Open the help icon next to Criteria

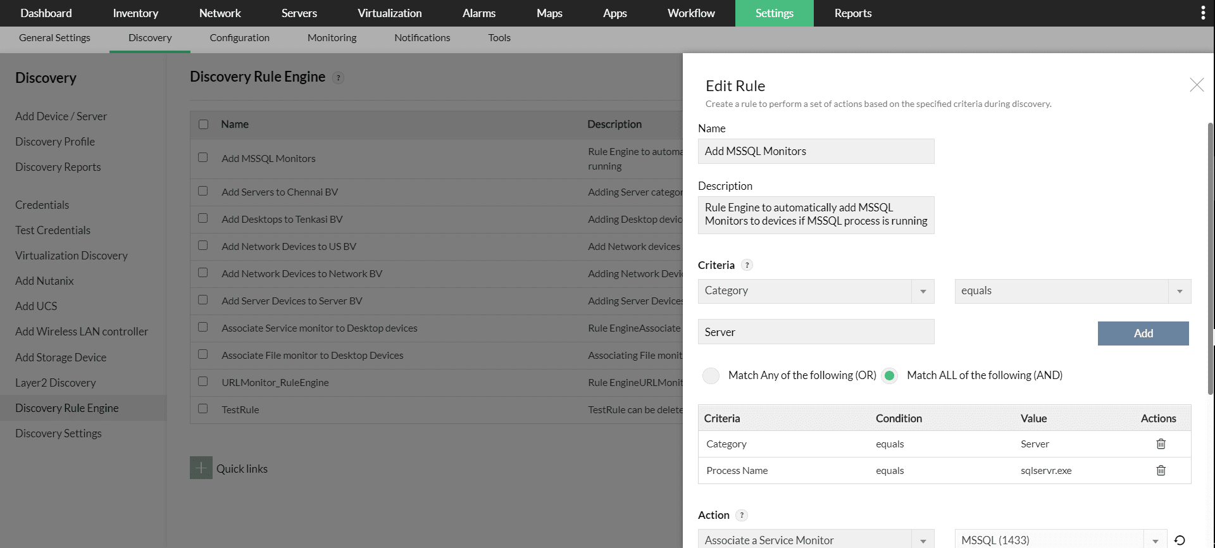(x=747, y=266)
